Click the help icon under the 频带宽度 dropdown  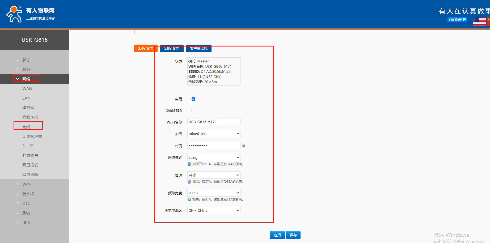[189, 199]
